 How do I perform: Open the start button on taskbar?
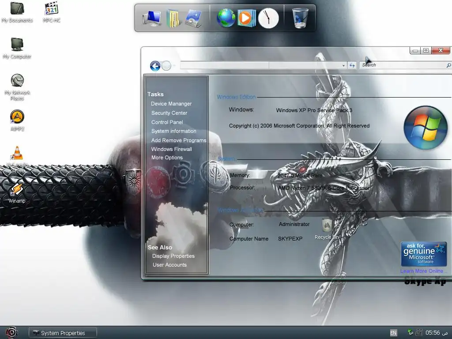coord(11,332)
